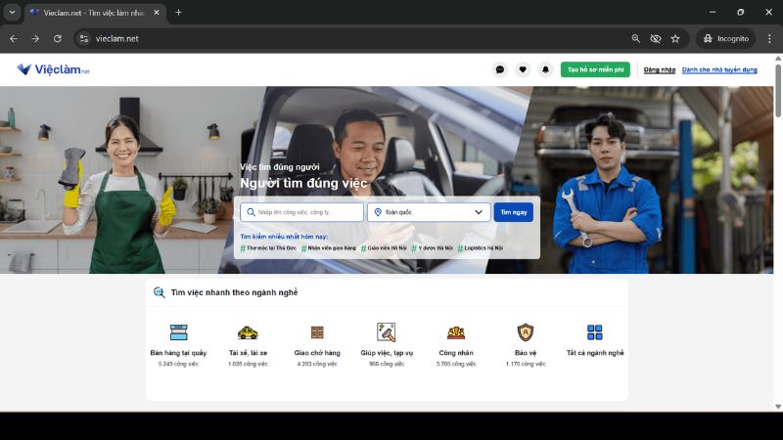
Task: Open Chrome three-dot menu
Action: (769, 38)
